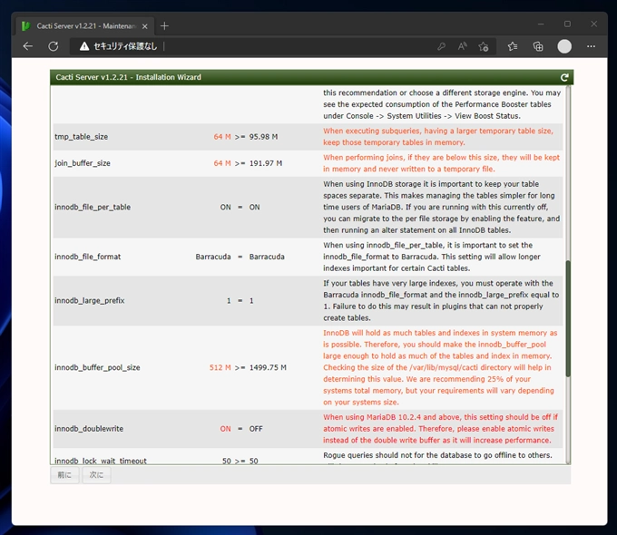This screenshot has height=535, width=617.
Task: Open the Read Aloud icon
Action: click(x=463, y=46)
